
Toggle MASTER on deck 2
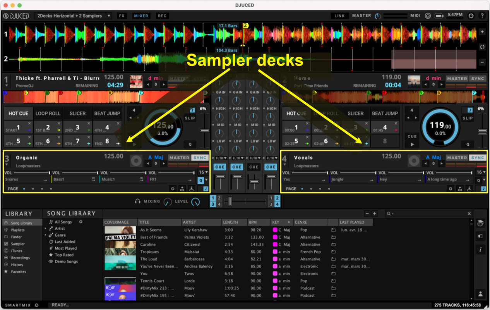pos(457,79)
